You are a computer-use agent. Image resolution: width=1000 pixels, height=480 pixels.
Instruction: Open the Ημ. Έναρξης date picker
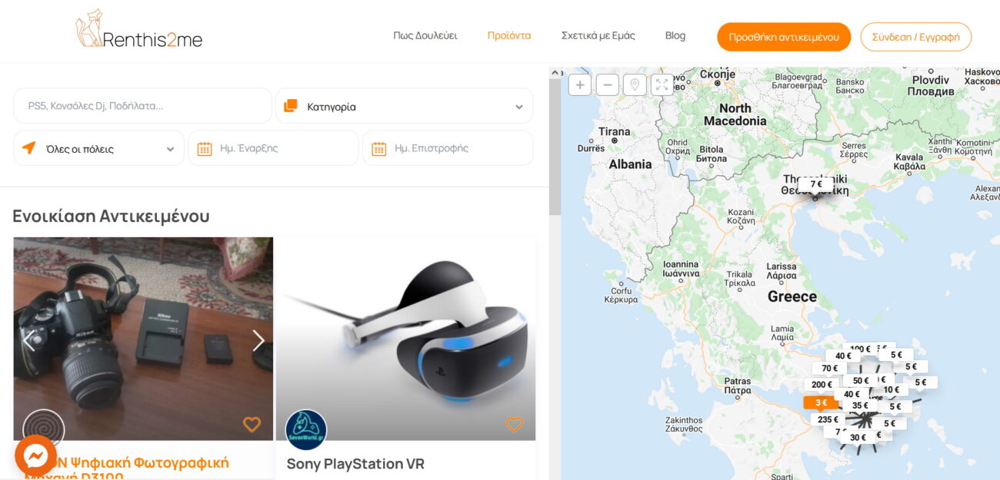[274, 148]
